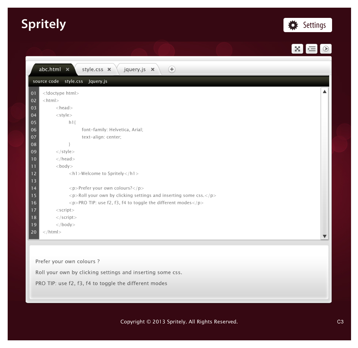Click the closing </head> tag line
358x348 pixels.
65,159
